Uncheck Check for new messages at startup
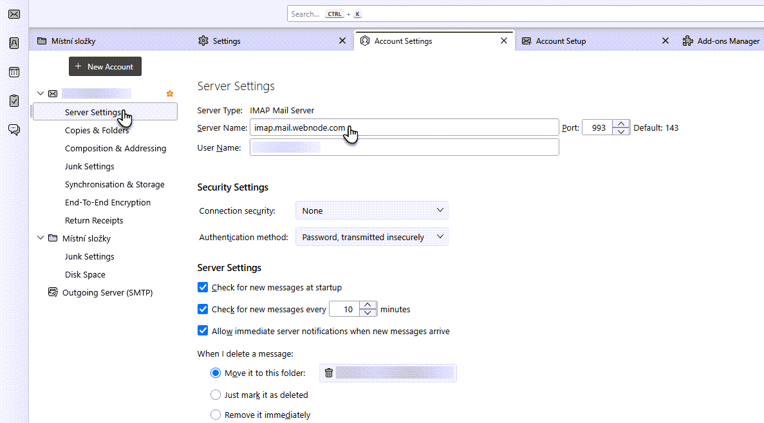Image resolution: width=764 pixels, height=423 pixels. pyautogui.click(x=203, y=288)
